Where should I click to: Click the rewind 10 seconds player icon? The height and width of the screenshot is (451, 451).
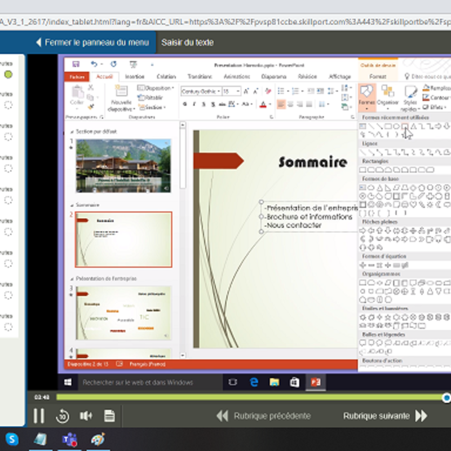[x=63, y=416]
